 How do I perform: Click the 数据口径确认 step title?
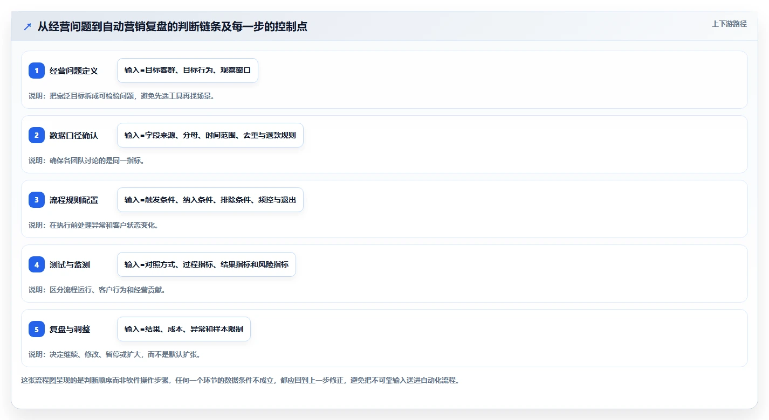(x=74, y=135)
